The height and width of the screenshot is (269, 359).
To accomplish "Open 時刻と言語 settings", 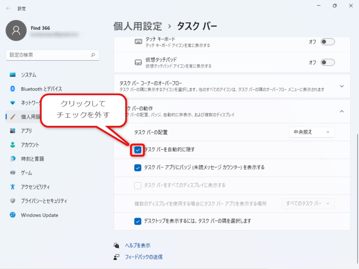I will [x=32, y=159].
